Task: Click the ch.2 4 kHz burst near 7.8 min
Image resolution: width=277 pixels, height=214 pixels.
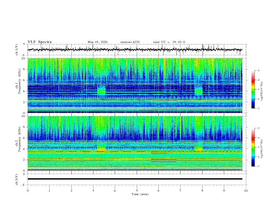Action: click(198, 148)
